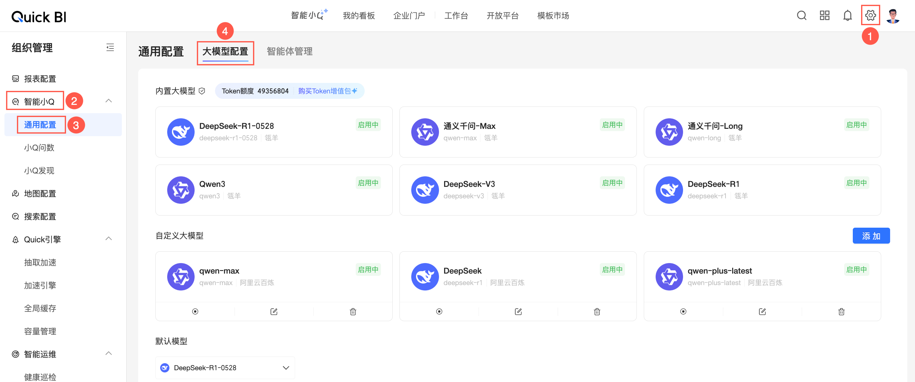
Task: Toggle enable status for qwen-plus-latest
Action: click(x=683, y=311)
